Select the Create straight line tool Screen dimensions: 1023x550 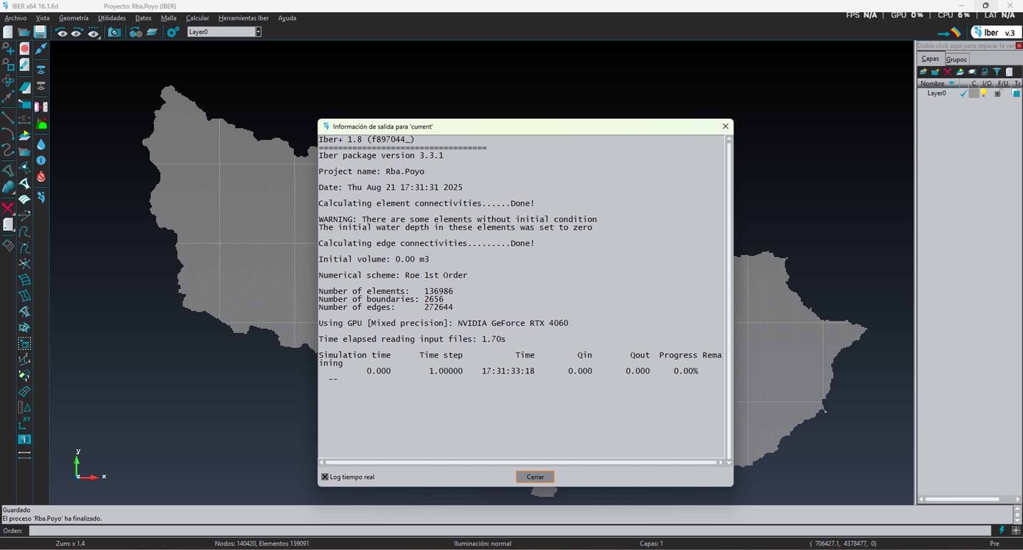click(8, 117)
